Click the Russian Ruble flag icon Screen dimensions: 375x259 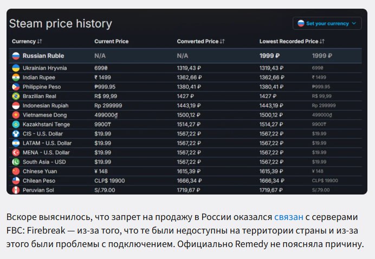[16, 56]
